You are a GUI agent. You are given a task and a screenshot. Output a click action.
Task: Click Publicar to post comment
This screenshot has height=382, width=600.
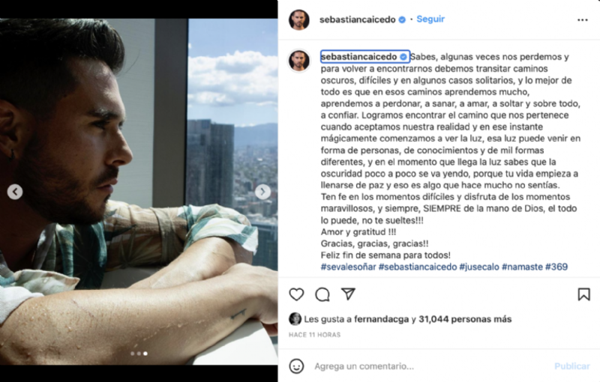coord(572,366)
